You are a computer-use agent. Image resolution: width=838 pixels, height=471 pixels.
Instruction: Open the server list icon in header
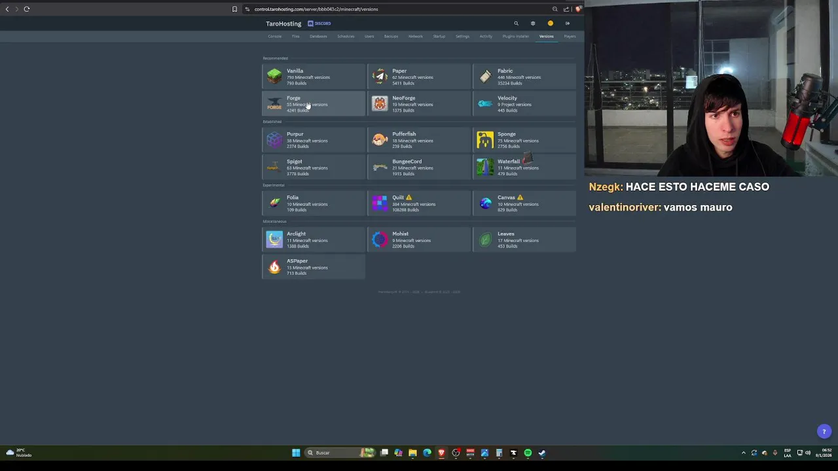point(533,24)
